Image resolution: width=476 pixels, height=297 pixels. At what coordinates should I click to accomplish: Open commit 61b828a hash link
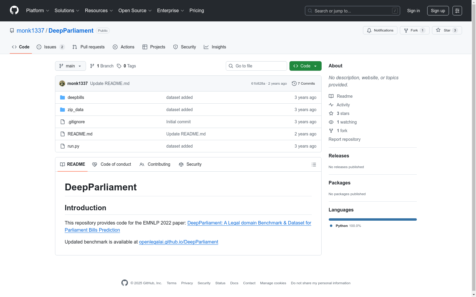coord(258,83)
